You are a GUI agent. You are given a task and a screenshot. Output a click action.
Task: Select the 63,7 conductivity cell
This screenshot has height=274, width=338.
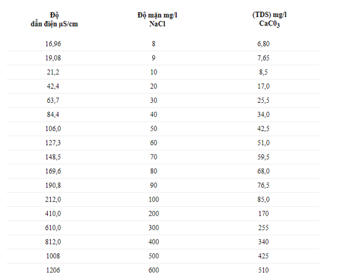click(54, 100)
